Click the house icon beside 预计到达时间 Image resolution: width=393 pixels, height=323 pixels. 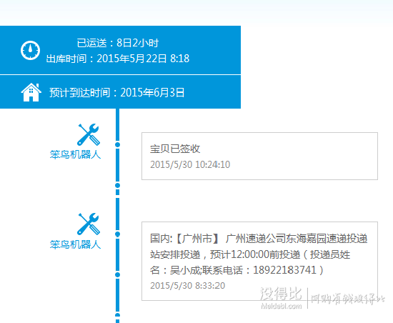(x=31, y=92)
